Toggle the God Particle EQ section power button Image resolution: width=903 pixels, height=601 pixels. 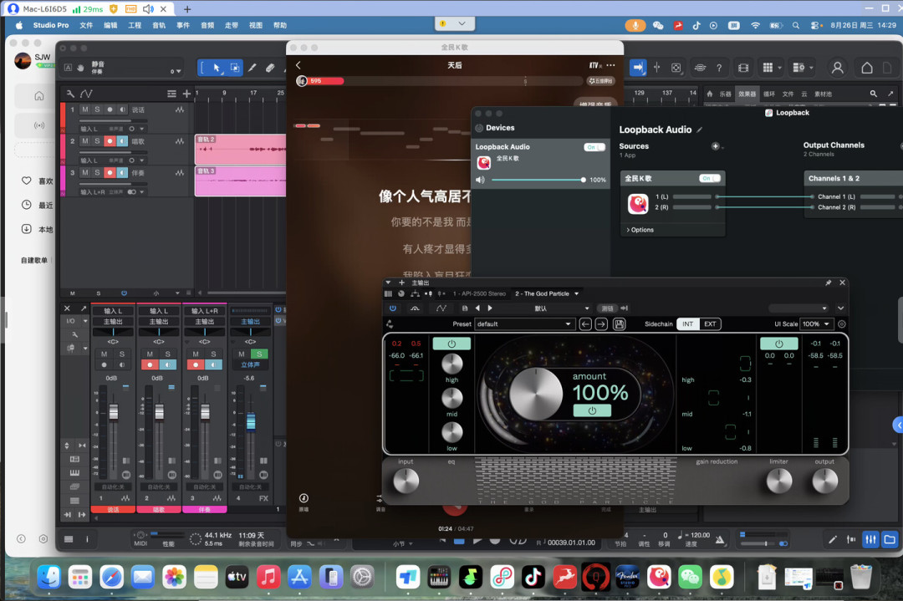[x=451, y=344]
